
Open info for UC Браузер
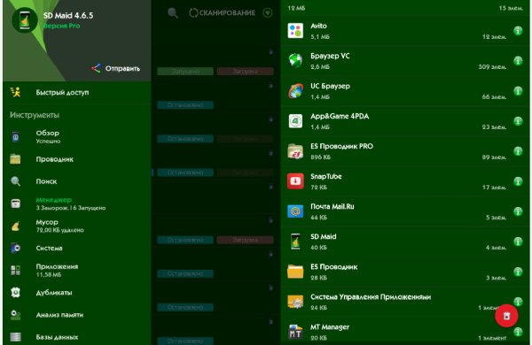tap(518, 91)
